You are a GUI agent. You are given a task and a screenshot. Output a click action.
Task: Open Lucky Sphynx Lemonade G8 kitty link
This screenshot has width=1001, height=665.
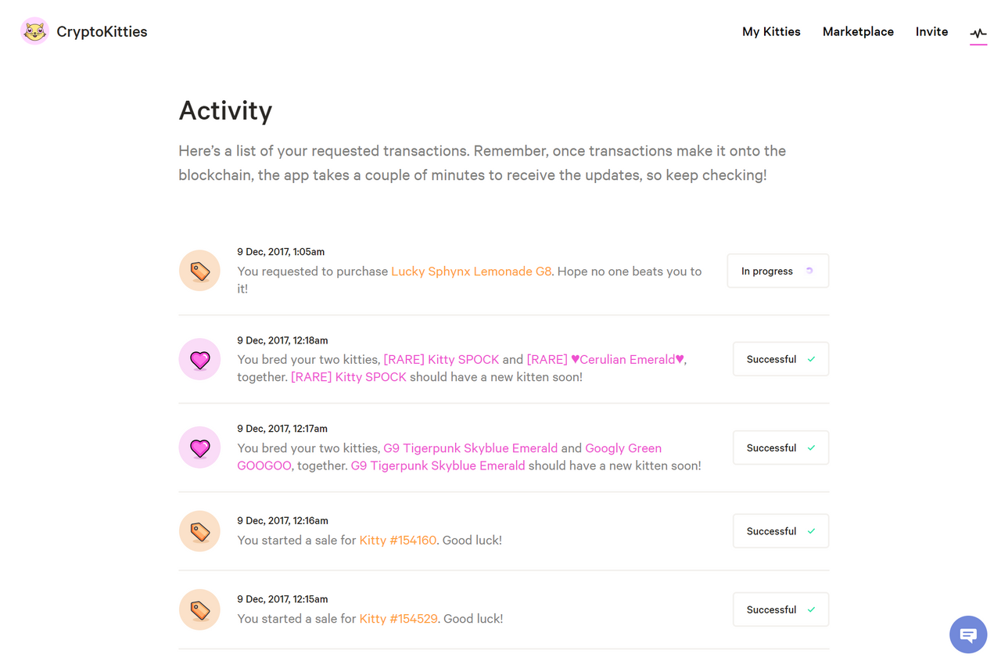pos(471,271)
